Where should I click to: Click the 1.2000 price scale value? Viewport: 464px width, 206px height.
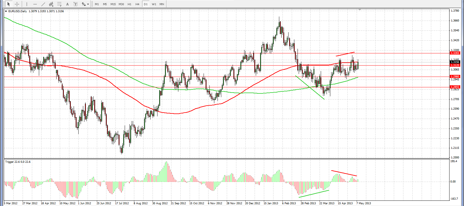point(455,158)
